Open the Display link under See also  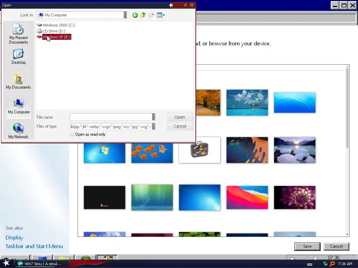point(14,237)
